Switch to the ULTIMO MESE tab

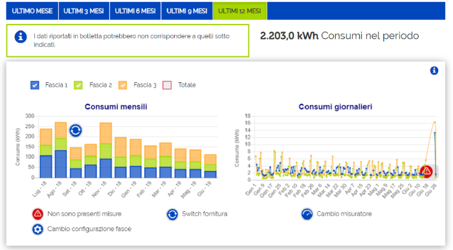click(x=32, y=11)
